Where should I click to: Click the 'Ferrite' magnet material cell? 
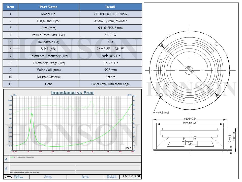pyautogui.click(x=110, y=77)
